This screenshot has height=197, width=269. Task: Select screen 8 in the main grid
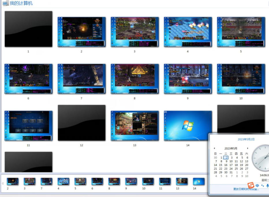coord(135,79)
